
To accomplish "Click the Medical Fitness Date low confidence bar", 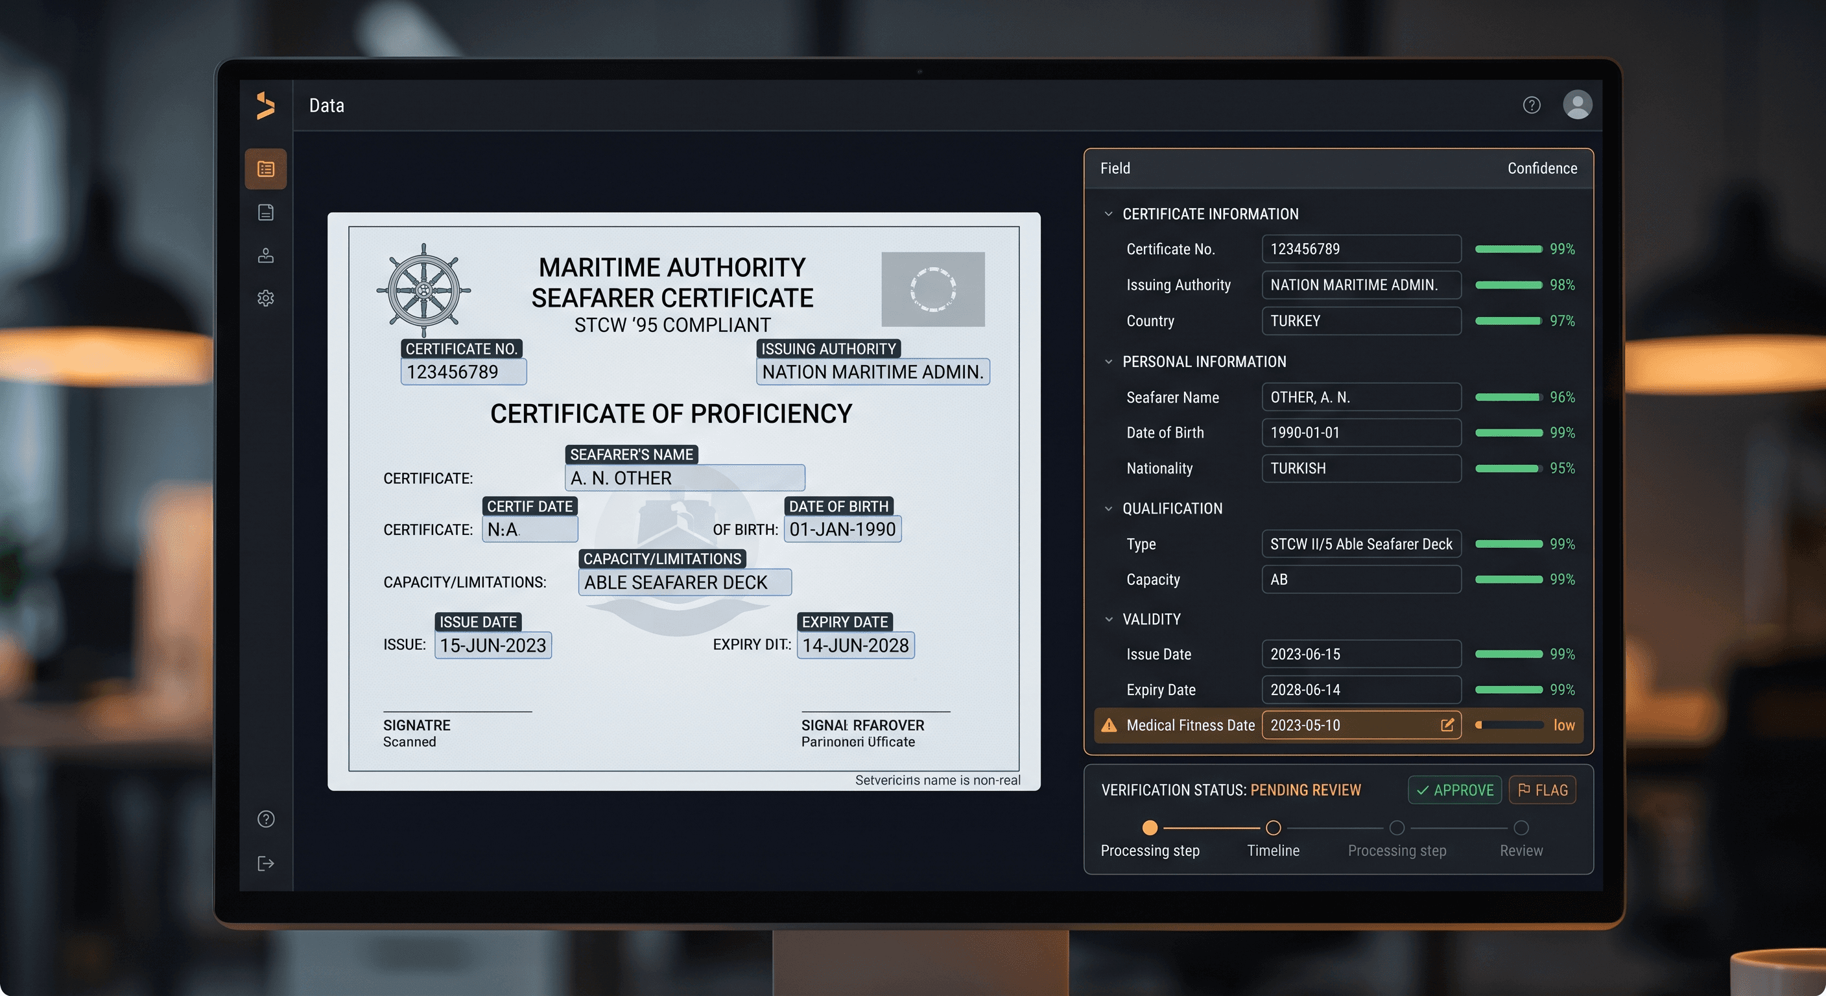I will point(1510,724).
